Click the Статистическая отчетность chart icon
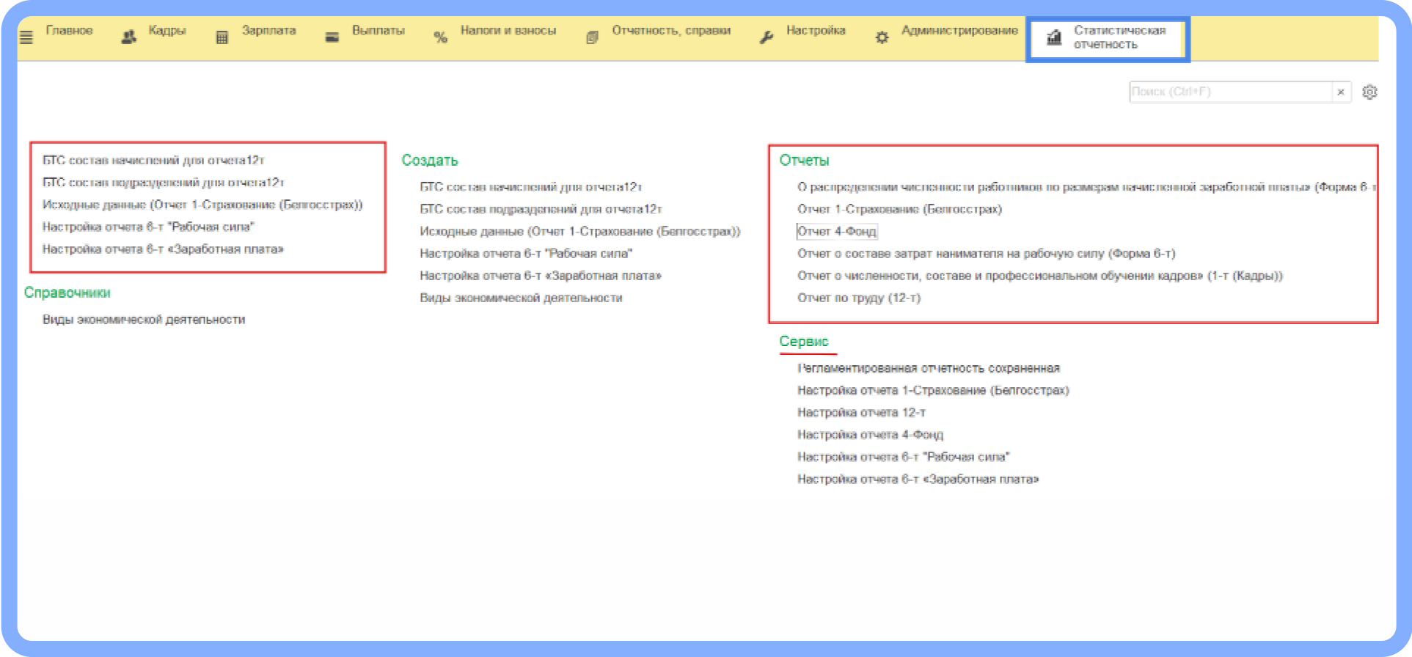Image resolution: width=1412 pixels, height=657 pixels. point(1054,37)
